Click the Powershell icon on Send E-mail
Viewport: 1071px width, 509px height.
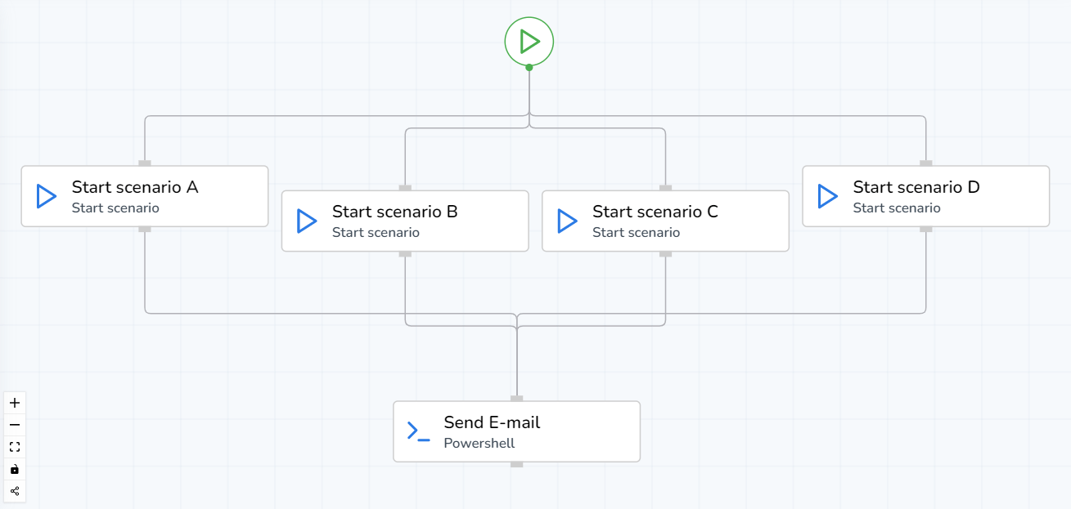[x=416, y=431]
